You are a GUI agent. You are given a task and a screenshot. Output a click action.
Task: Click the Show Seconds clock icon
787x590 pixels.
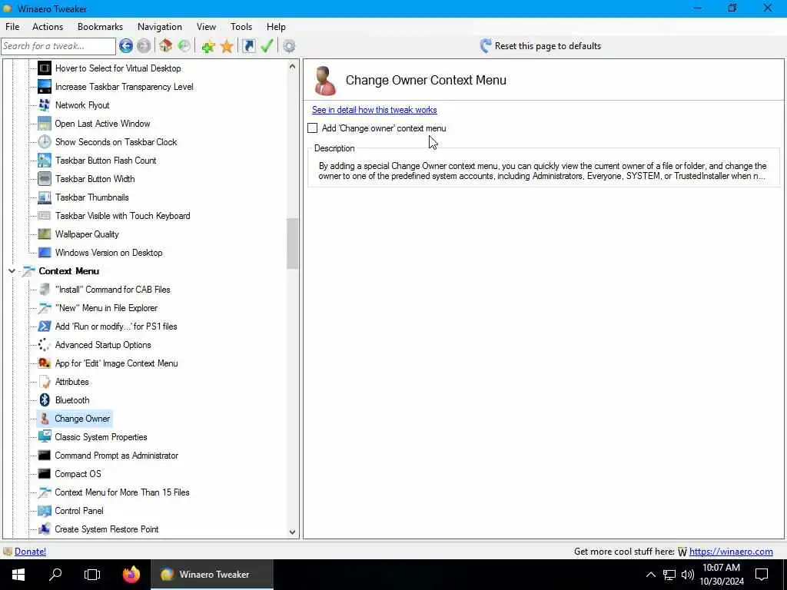click(44, 142)
